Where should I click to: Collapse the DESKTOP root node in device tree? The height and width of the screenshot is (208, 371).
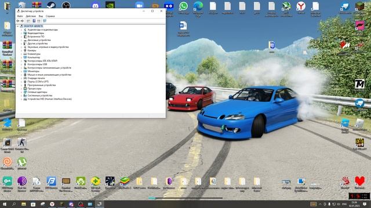coord(18,26)
